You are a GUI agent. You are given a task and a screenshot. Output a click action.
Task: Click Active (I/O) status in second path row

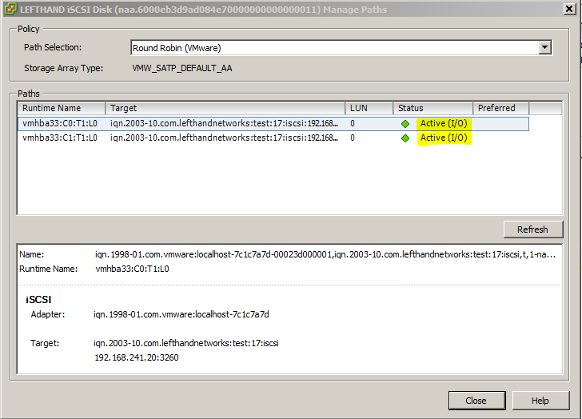point(444,138)
